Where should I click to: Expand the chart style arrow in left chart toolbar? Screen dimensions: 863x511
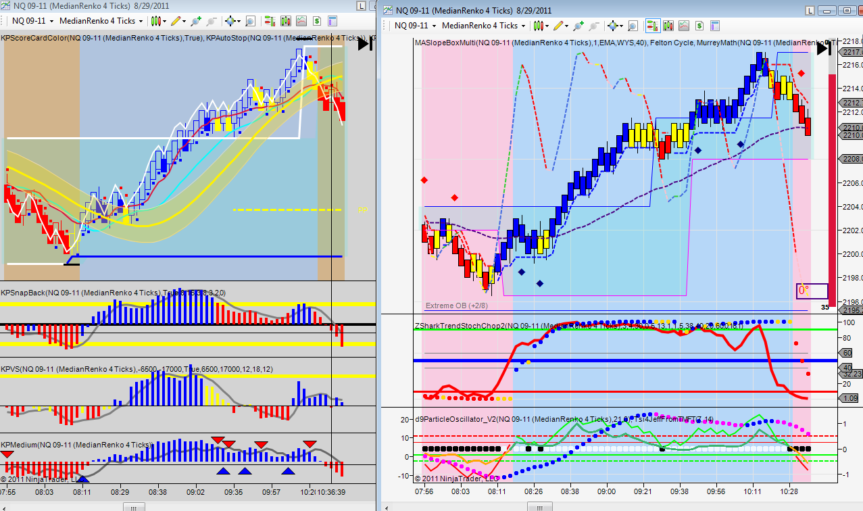click(x=164, y=22)
